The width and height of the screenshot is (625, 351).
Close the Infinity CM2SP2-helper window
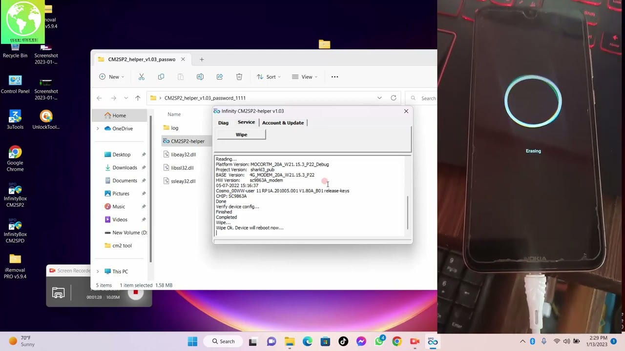point(406,111)
